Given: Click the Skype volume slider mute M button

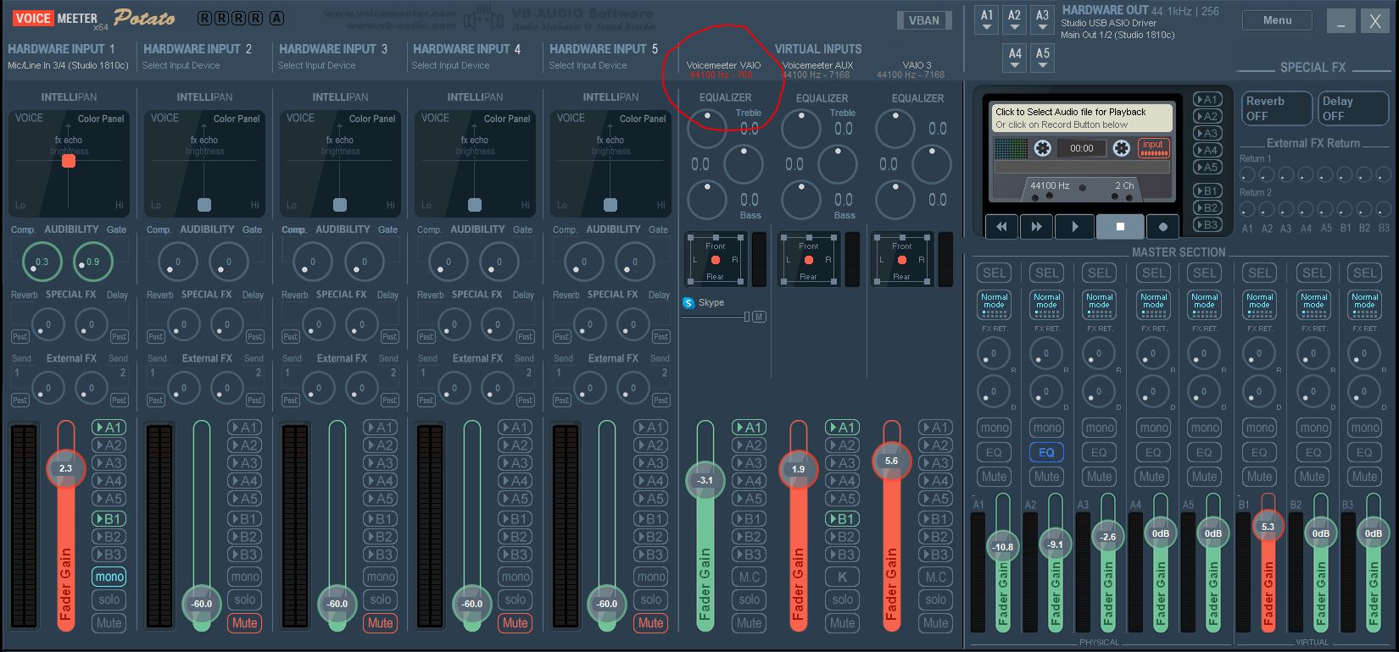Looking at the screenshot, I should coord(759,317).
